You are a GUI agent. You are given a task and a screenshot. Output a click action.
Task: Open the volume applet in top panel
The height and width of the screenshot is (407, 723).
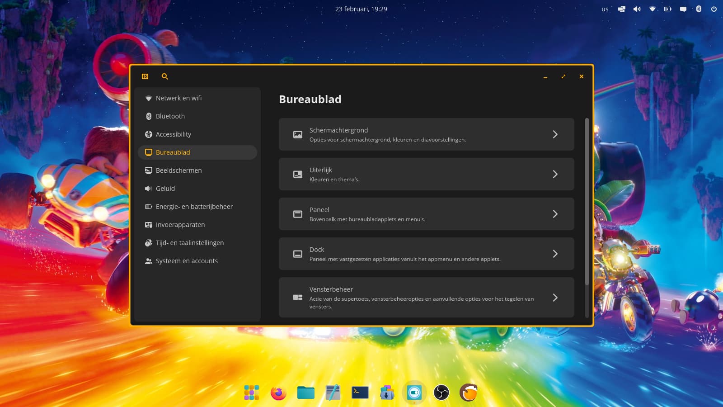637,9
